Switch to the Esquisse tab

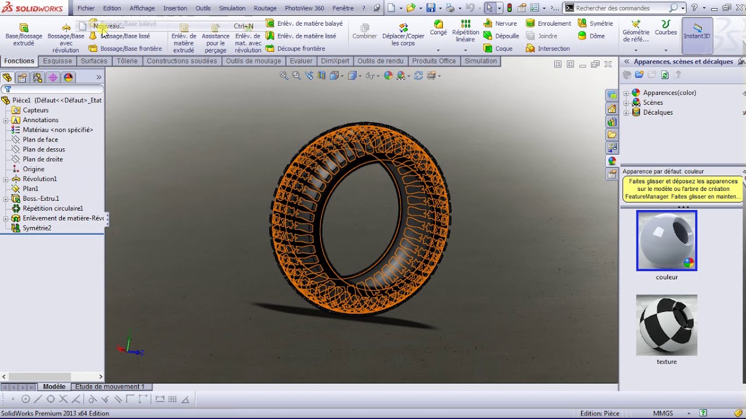coord(57,61)
